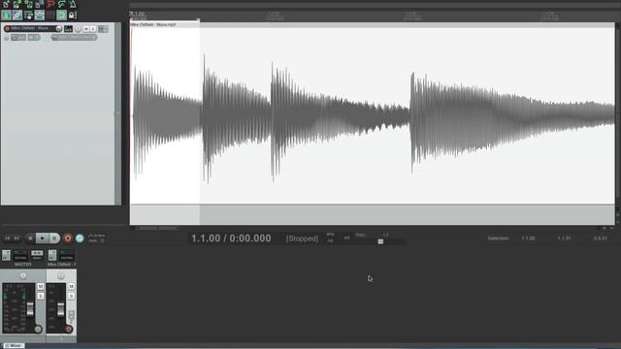Click the red Undo toolbar icon

tap(50, 5)
